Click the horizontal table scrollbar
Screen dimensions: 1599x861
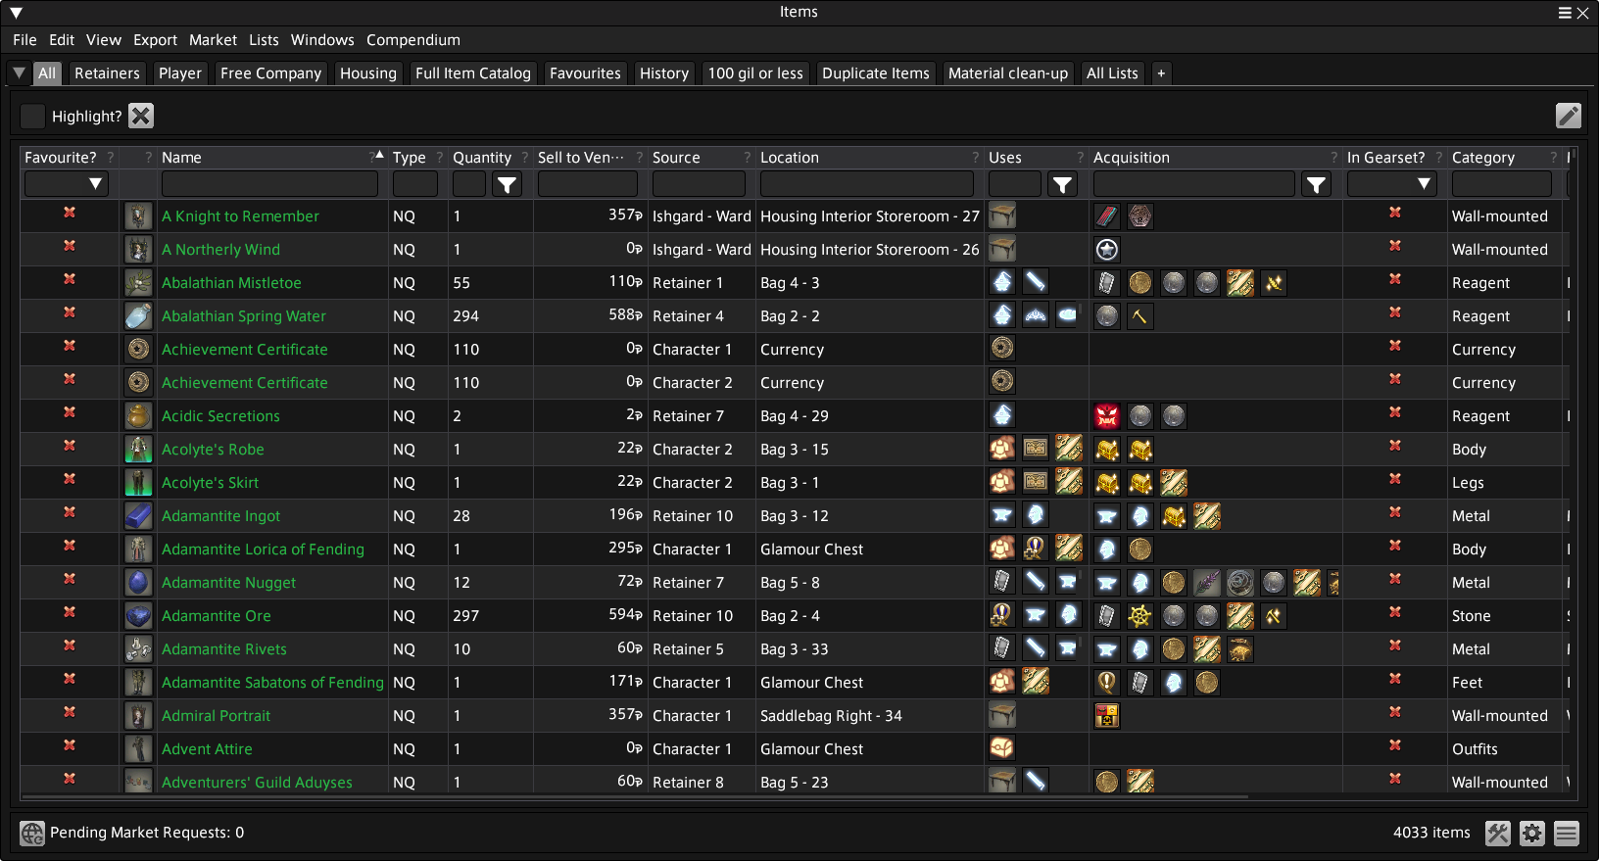point(637,796)
